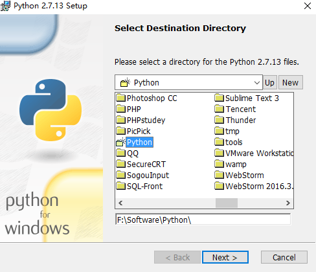Select the SQL-Front folder name
The height and width of the screenshot is (272, 316).
point(145,187)
